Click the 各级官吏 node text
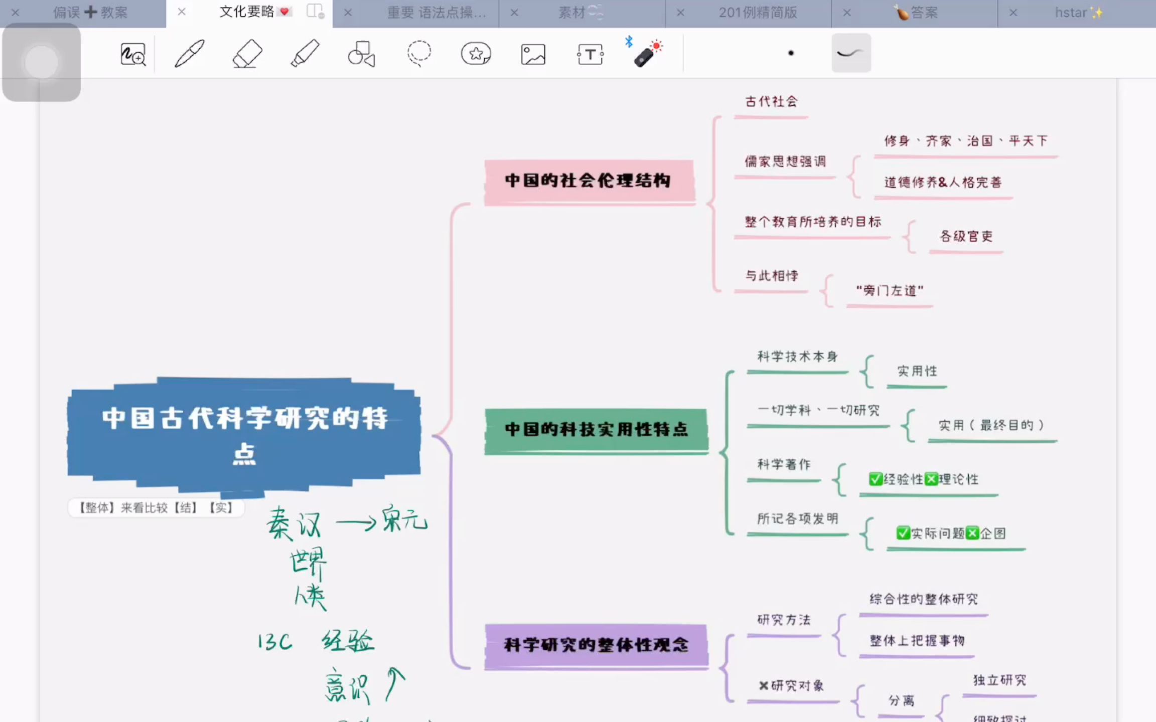 tap(966, 236)
